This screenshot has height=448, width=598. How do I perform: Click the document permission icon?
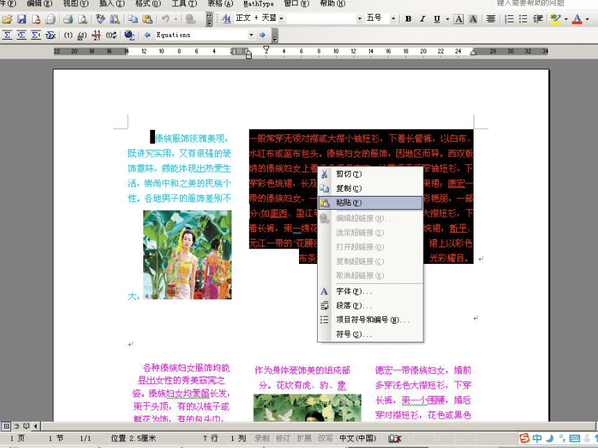pyautogui.click(x=36, y=19)
